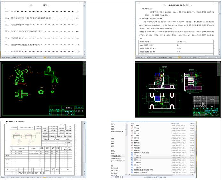Open 本地磁盘 (E:) in the sidebar
This screenshot has height=180, width=222.
[x=116, y=159]
